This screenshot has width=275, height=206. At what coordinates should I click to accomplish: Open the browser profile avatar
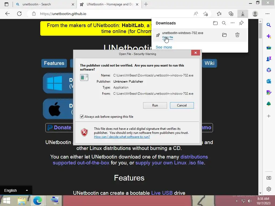255,14
